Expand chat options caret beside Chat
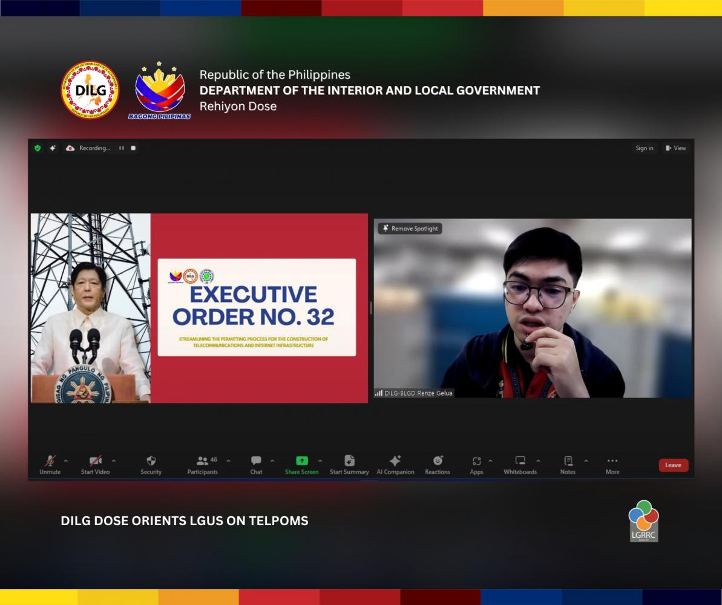The image size is (722, 605). 272,460
